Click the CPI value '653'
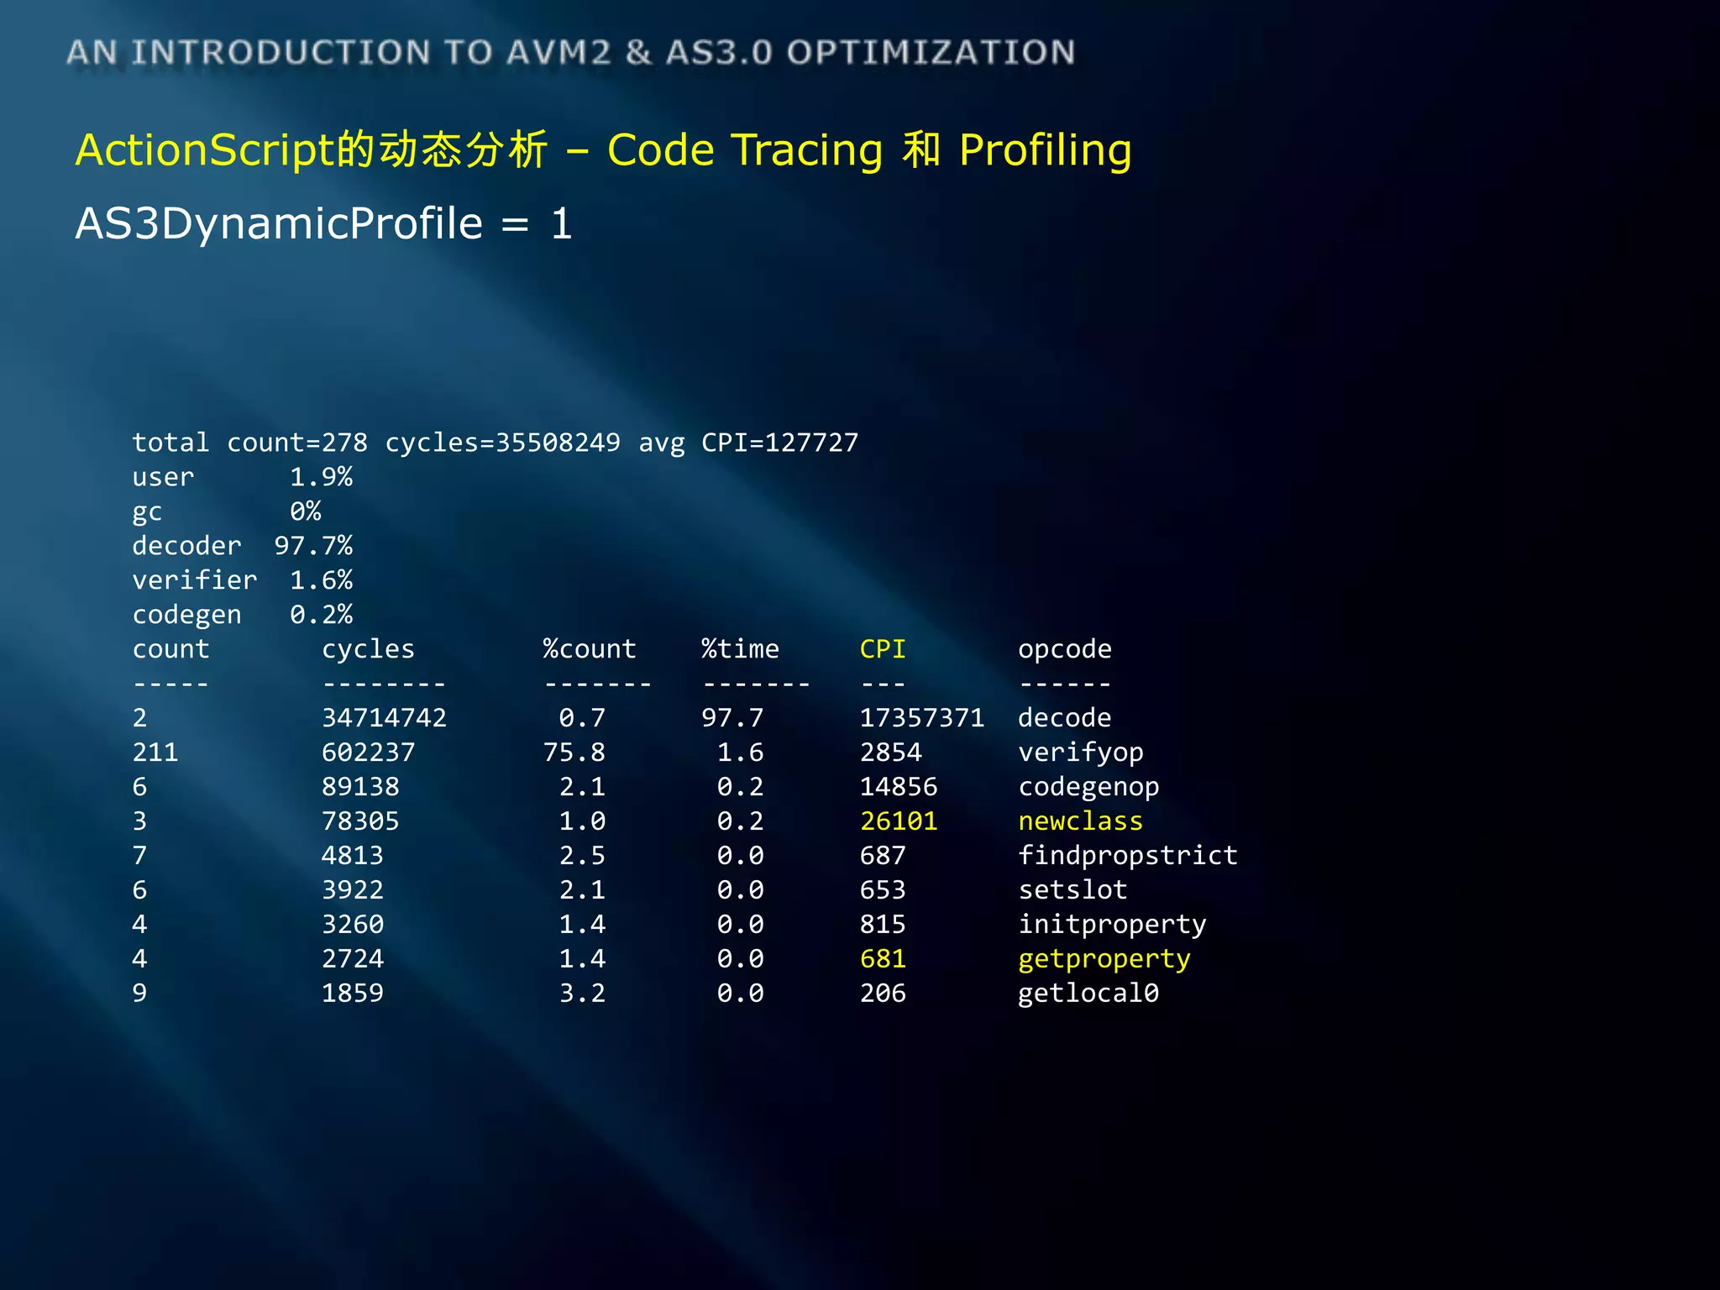The width and height of the screenshot is (1720, 1290). [883, 890]
